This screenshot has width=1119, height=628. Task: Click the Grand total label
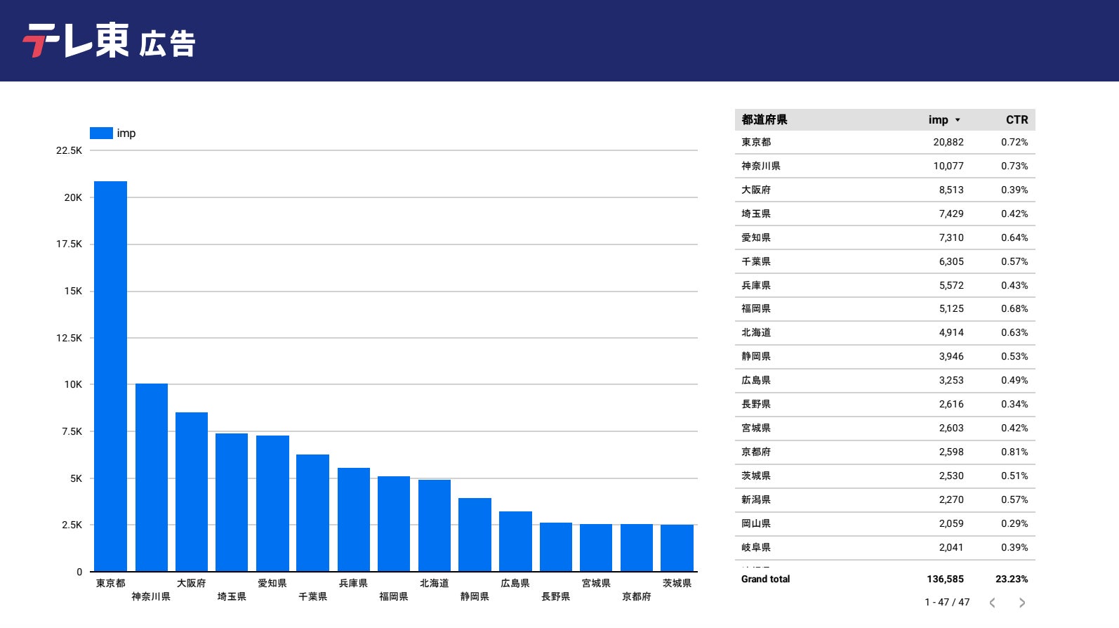coord(765,579)
